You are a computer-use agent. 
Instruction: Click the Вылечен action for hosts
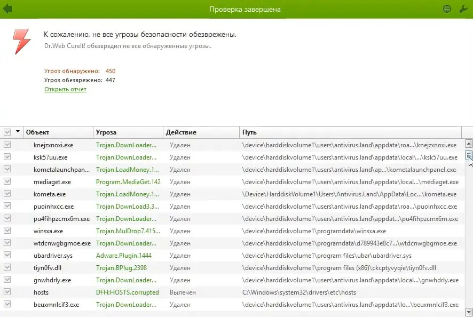pos(183,292)
